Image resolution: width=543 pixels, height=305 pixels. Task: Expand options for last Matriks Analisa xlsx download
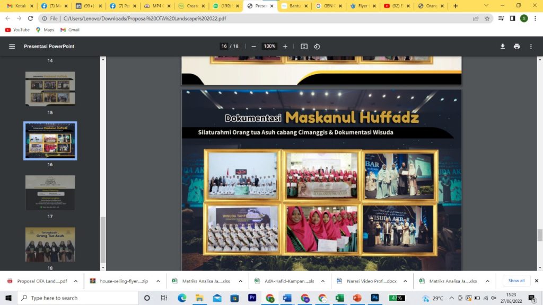[488, 281]
